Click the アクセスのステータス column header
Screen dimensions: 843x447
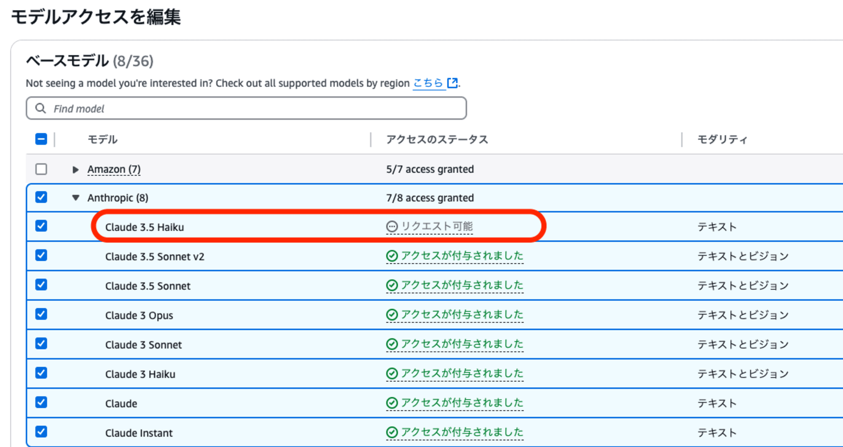pyautogui.click(x=437, y=139)
